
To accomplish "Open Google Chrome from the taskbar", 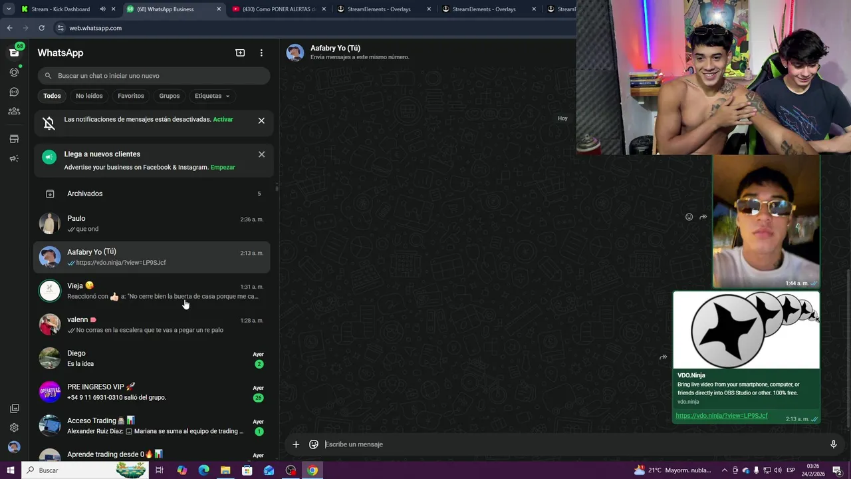I will 312,470.
